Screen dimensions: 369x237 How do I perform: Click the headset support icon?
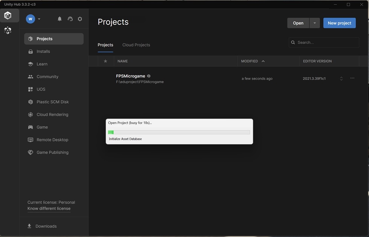(70, 19)
